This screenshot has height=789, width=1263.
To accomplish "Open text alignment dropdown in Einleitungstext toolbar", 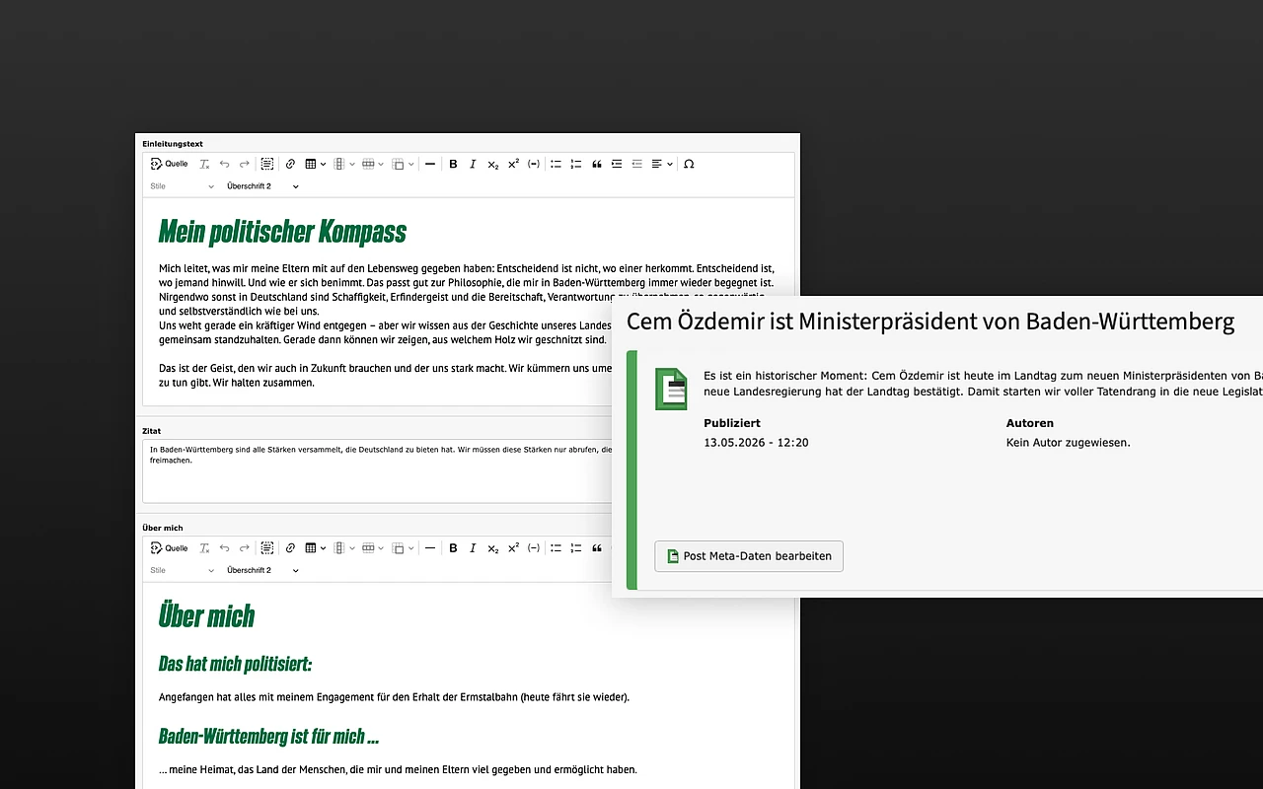I will coord(662,164).
